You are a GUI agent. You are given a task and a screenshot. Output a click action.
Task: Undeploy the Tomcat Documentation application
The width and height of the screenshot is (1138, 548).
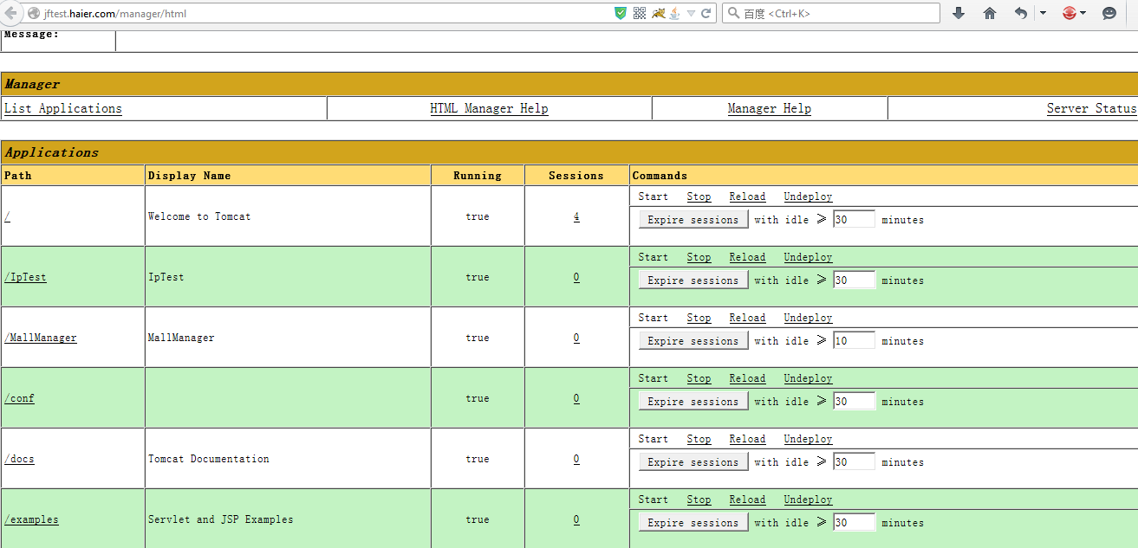[808, 439]
